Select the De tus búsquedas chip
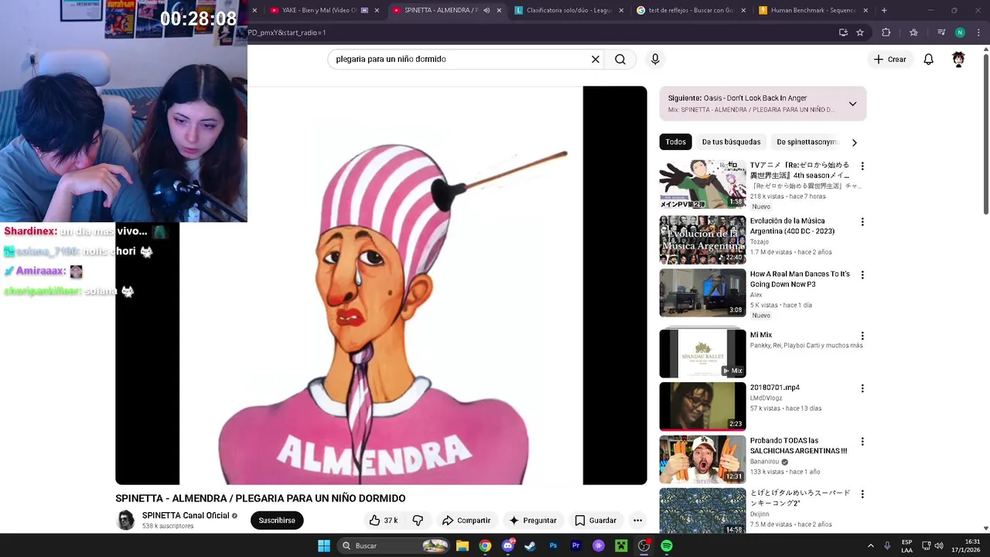This screenshot has width=990, height=557. [x=731, y=142]
